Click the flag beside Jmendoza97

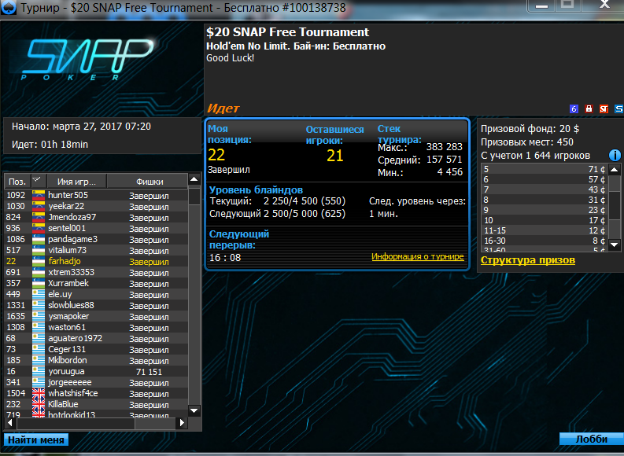pos(39,217)
